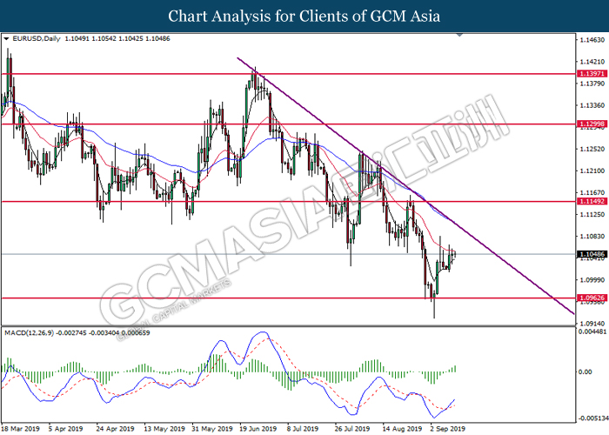This screenshot has height=435, width=609.
Task: Select the current price 1.10486 label
Action: click(592, 254)
